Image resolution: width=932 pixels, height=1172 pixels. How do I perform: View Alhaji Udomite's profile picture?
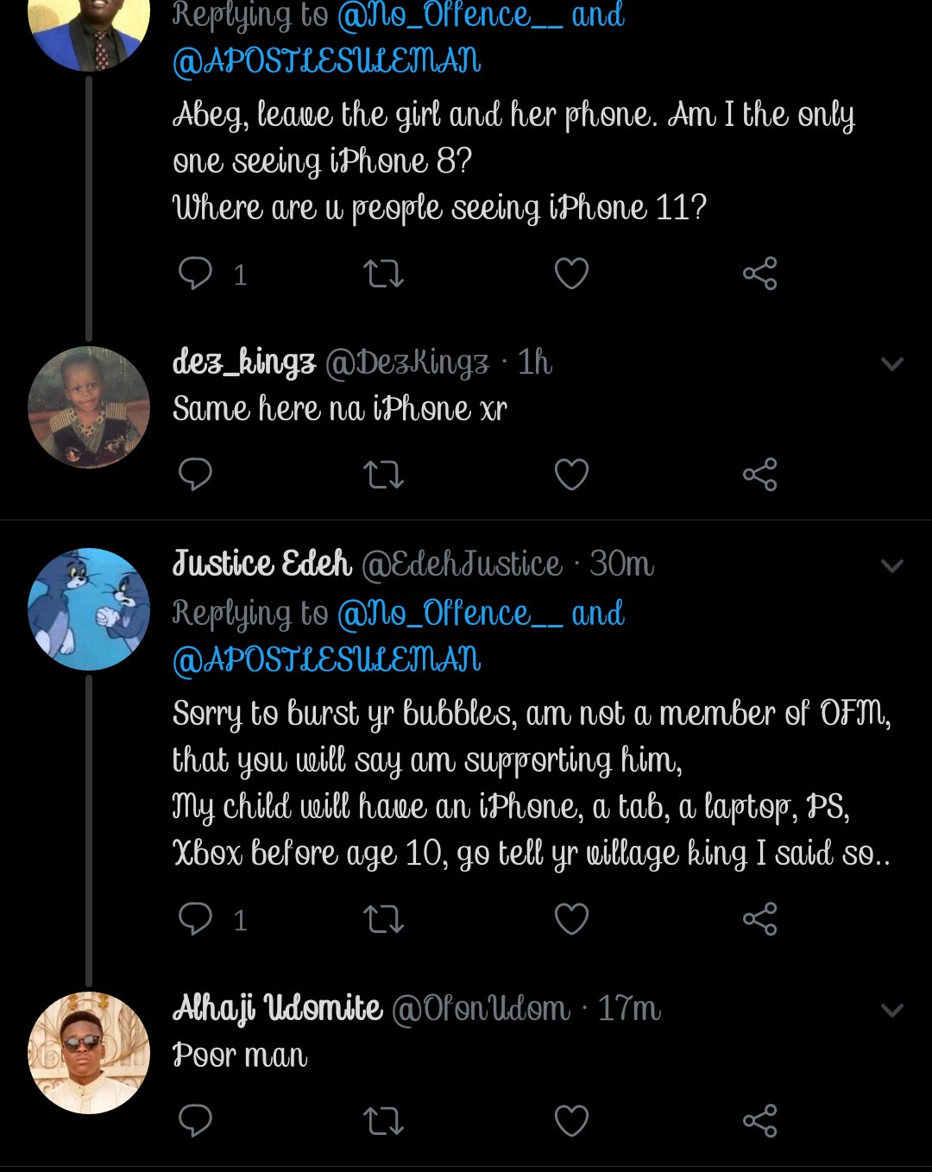(x=89, y=1053)
